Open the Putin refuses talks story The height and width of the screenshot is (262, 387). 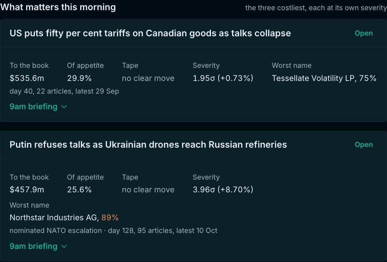(363, 144)
